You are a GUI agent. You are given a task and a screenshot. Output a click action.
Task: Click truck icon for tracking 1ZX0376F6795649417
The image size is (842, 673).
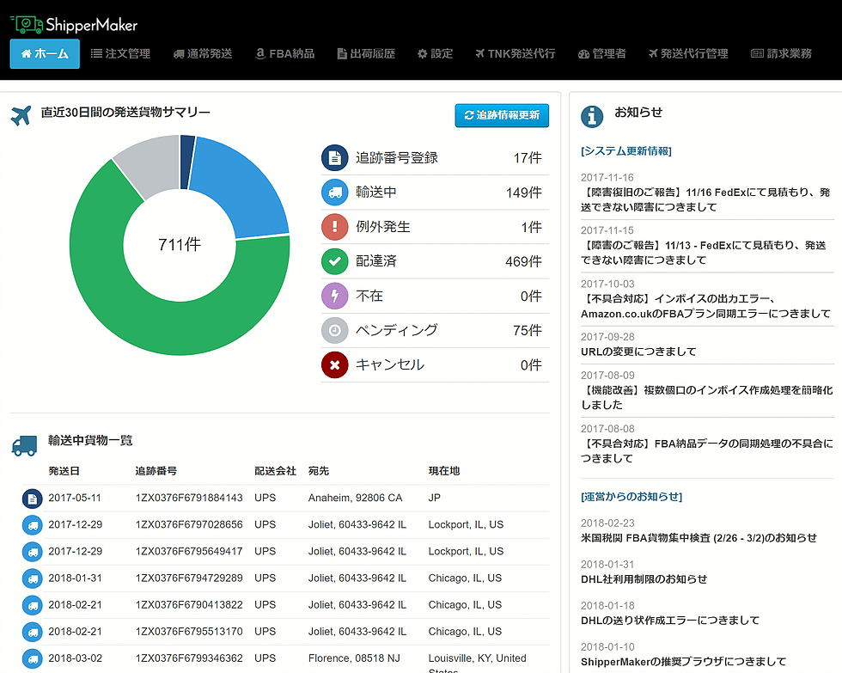pyautogui.click(x=33, y=552)
